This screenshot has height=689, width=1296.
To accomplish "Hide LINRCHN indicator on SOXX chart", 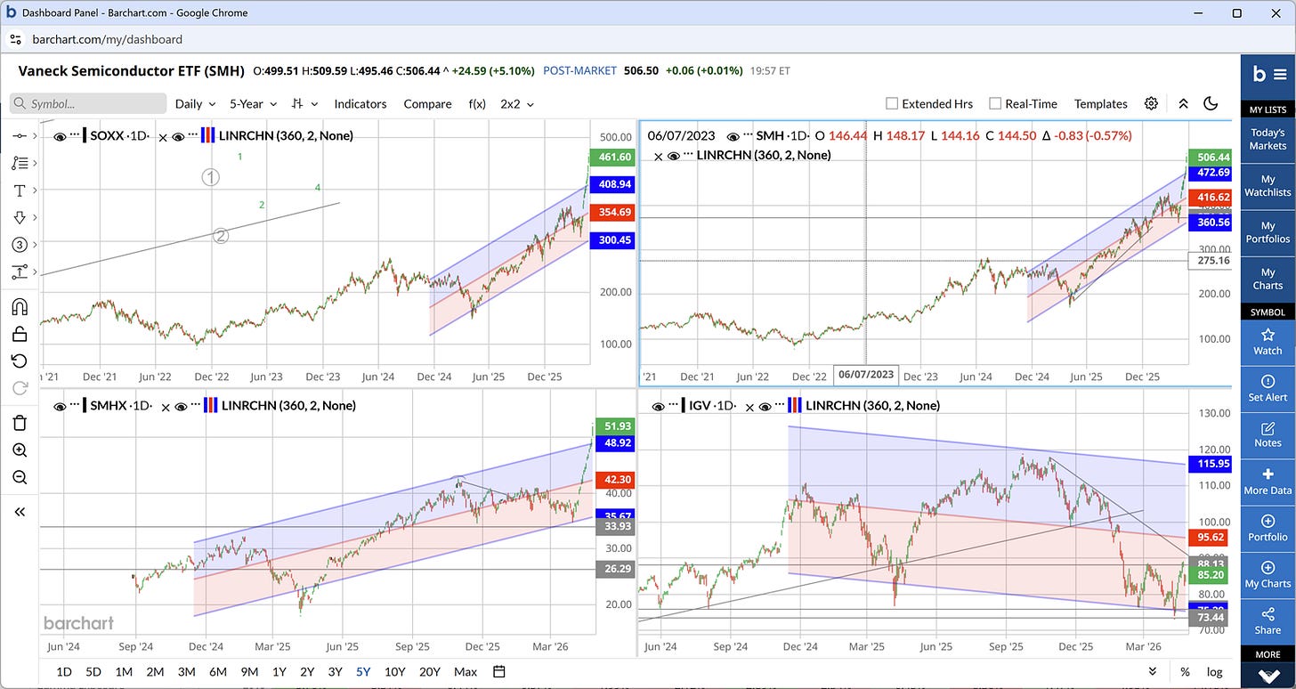I will [178, 136].
